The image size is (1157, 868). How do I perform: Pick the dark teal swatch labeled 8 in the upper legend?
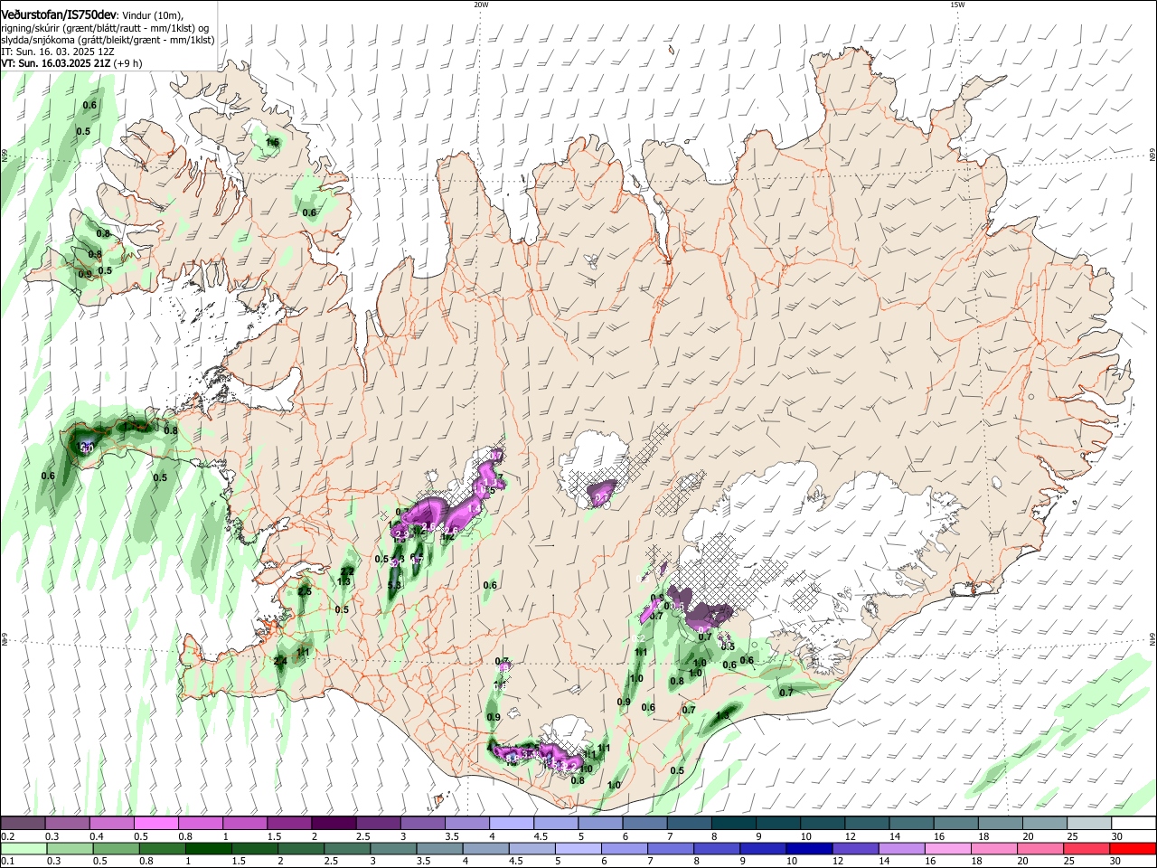[733, 824]
